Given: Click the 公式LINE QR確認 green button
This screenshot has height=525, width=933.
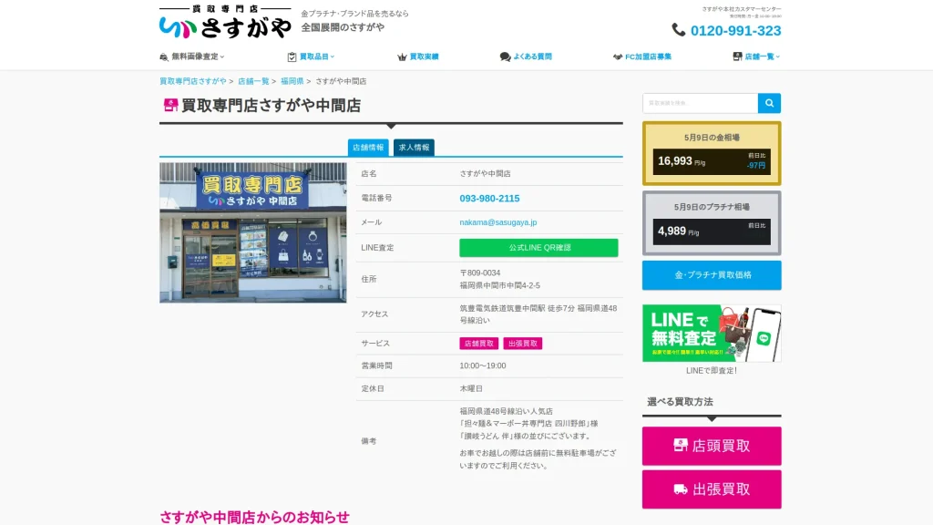Looking at the screenshot, I should (x=538, y=248).
